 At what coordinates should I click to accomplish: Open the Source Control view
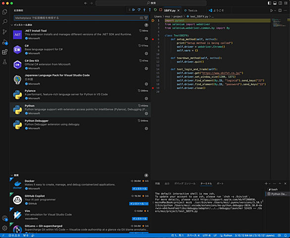[4, 32]
